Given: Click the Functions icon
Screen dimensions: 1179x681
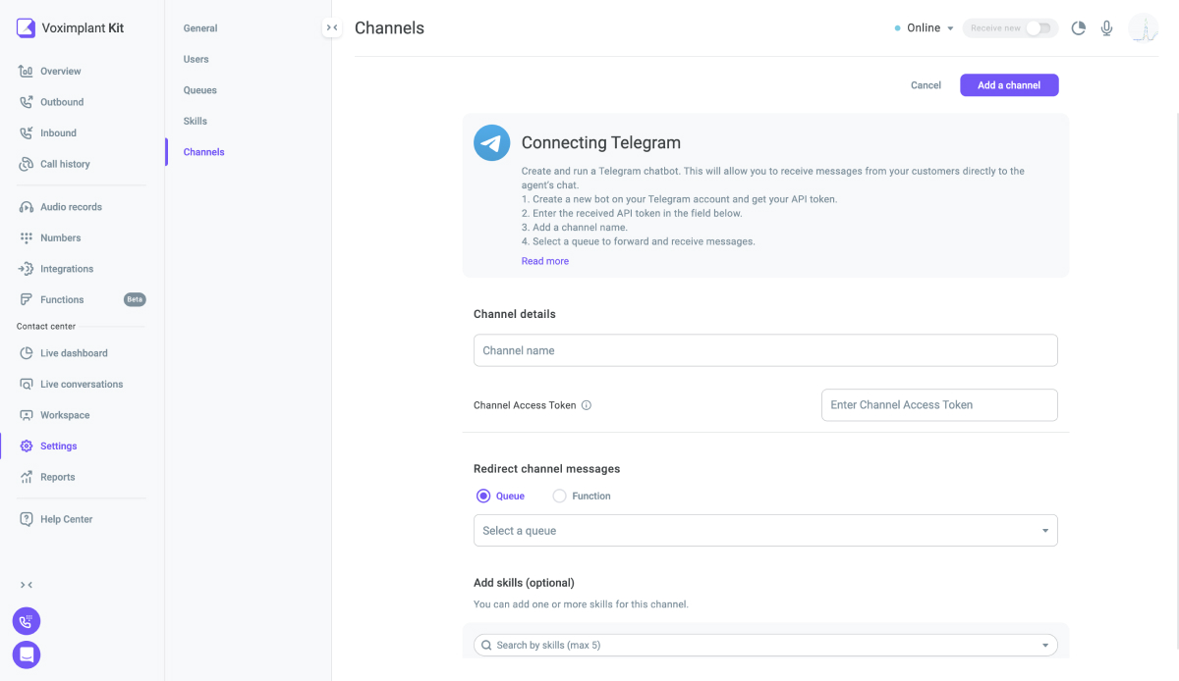Looking at the screenshot, I should point(27,299).
